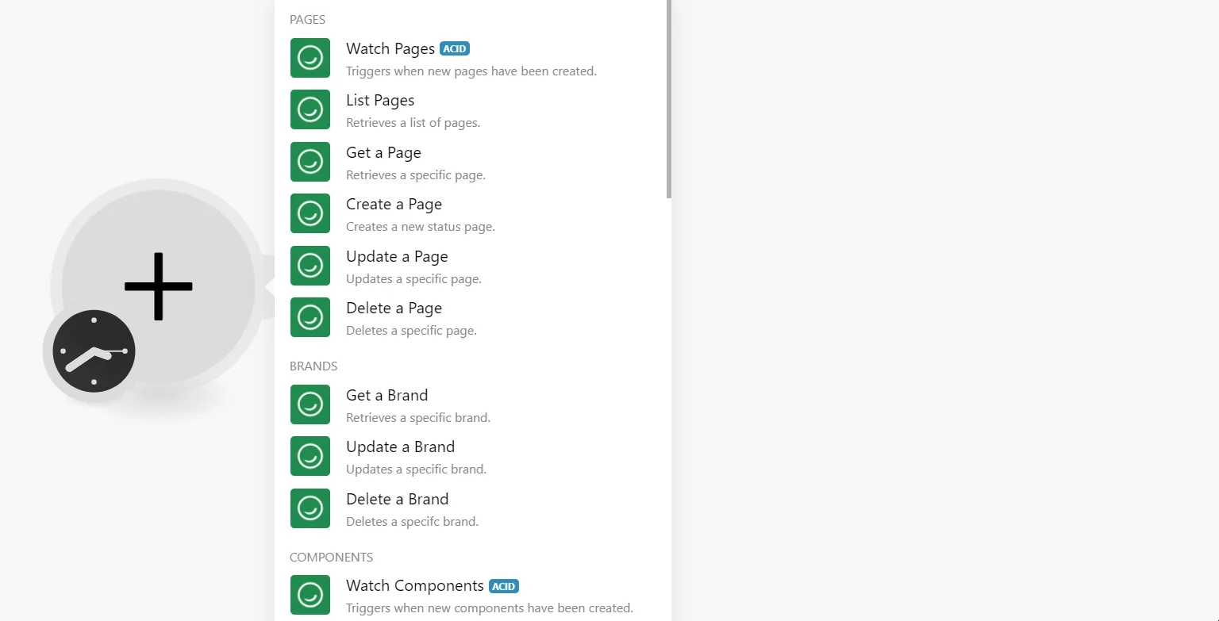Click the Watch Pages module icon
The image size is (1219, 621).
310,58
